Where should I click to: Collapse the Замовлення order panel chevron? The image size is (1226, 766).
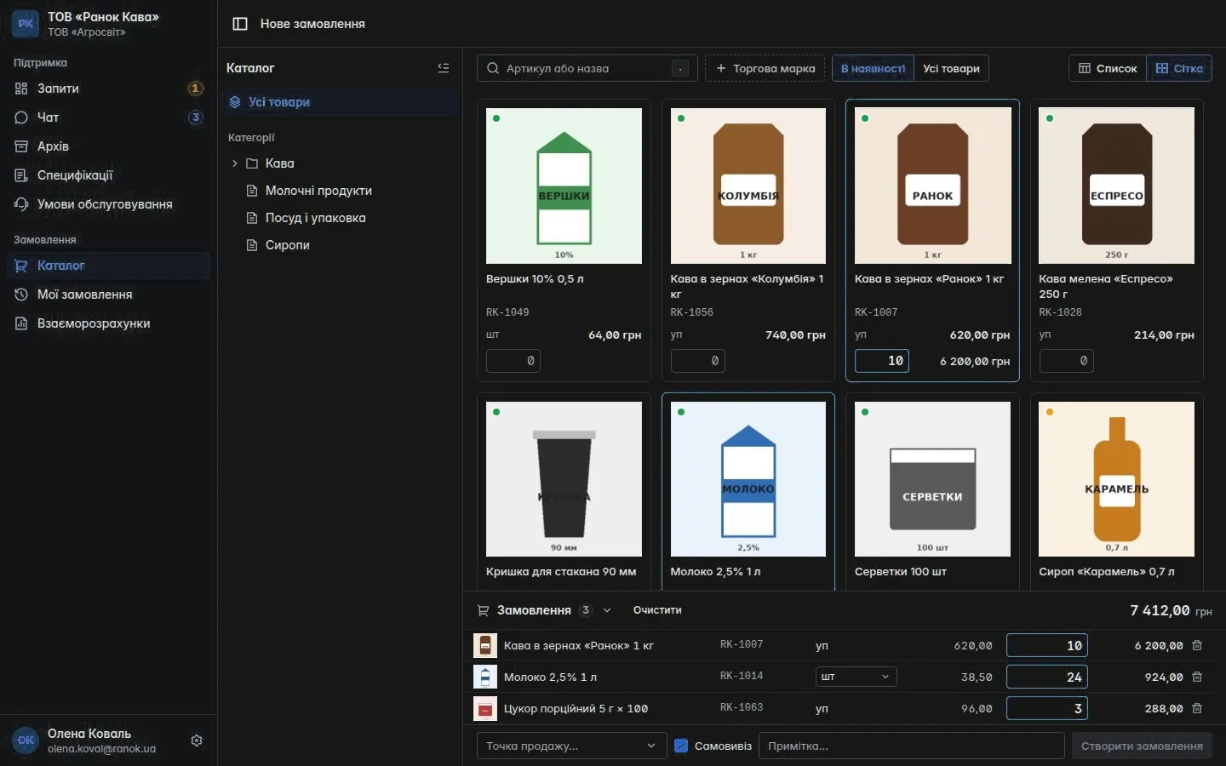coord(607,610)
